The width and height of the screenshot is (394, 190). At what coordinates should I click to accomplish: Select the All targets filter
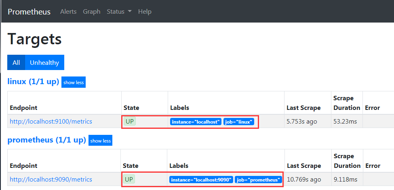click(16, 62)
